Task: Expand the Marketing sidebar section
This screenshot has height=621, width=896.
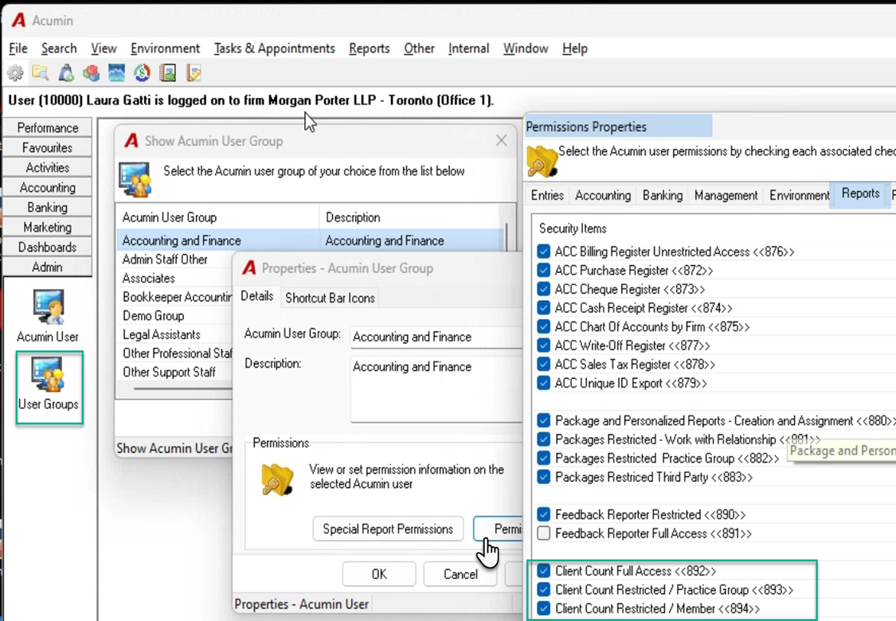Action: click(48, 228)
